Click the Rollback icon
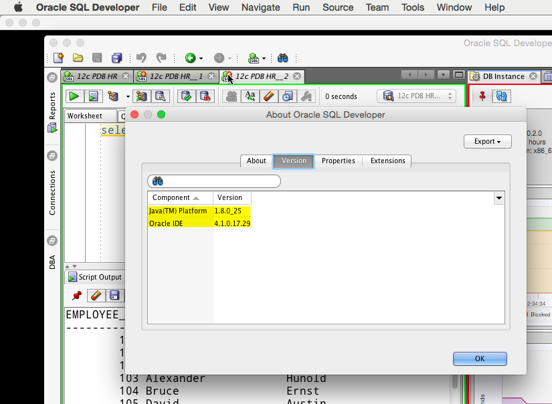Screen dimensions: 552x404 pos(205,96)
